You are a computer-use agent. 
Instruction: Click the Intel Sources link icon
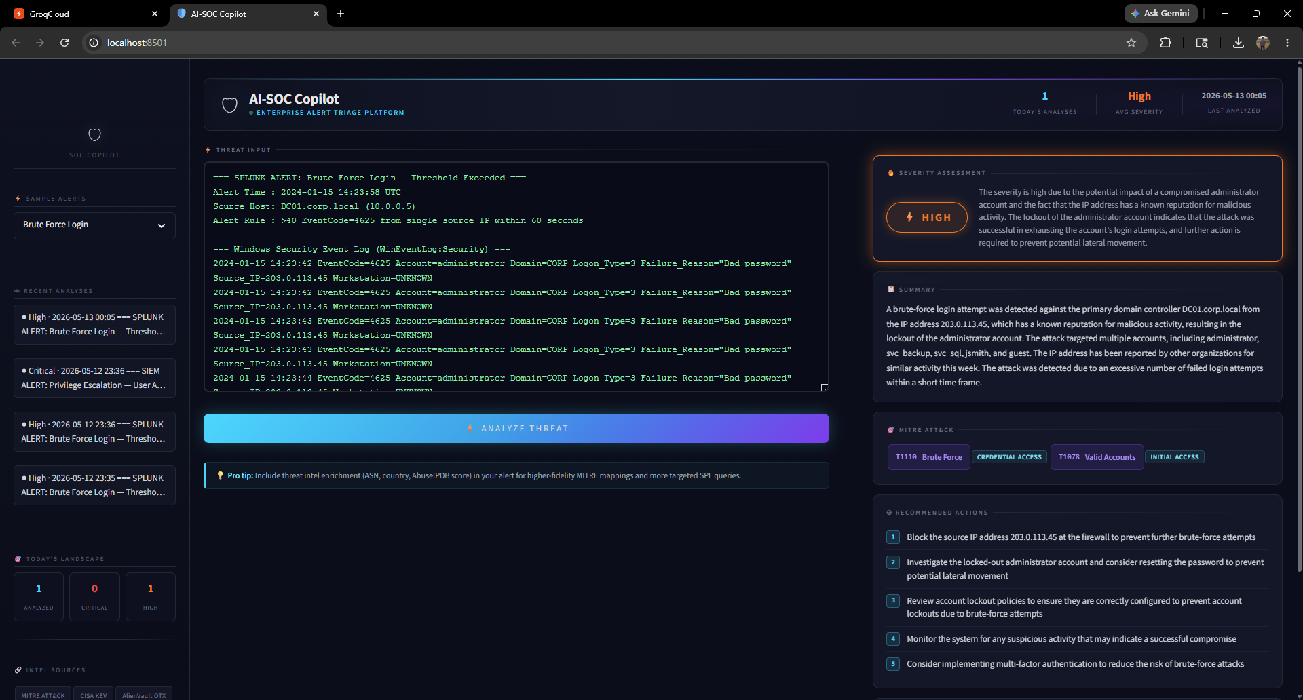point(18,670)
